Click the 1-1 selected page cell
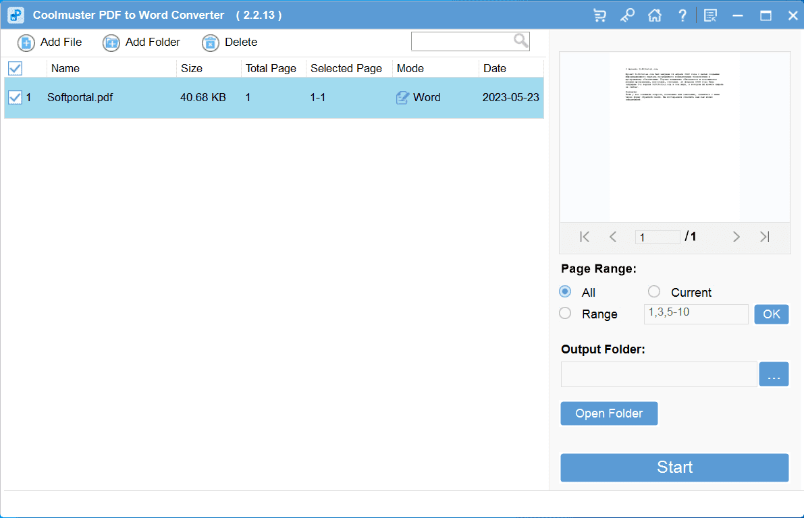804x518 pixels. tap(318, 97)
